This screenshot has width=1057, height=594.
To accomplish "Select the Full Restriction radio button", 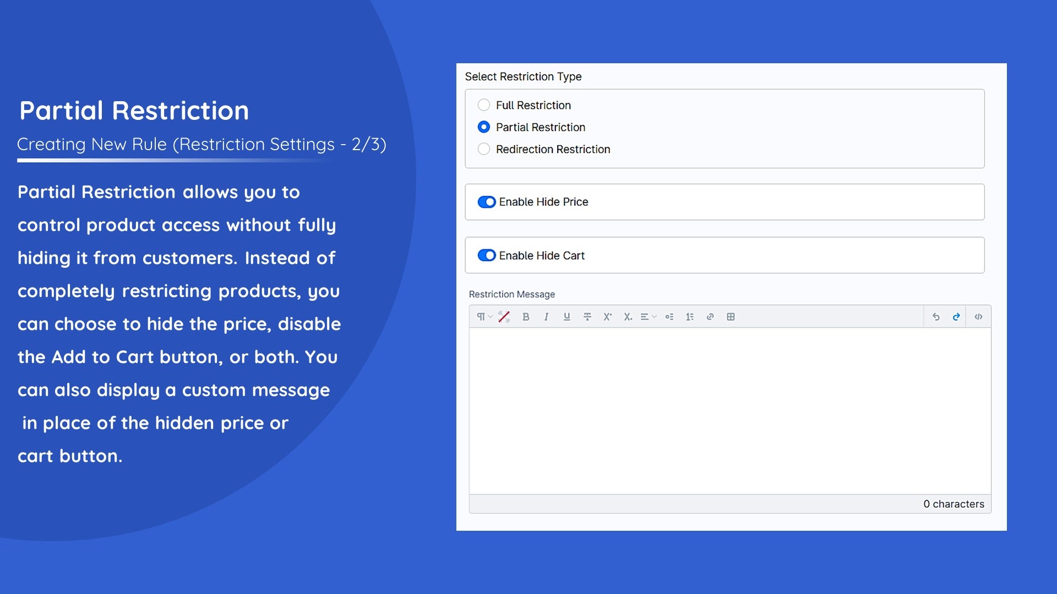I will (x=484, y=105).
